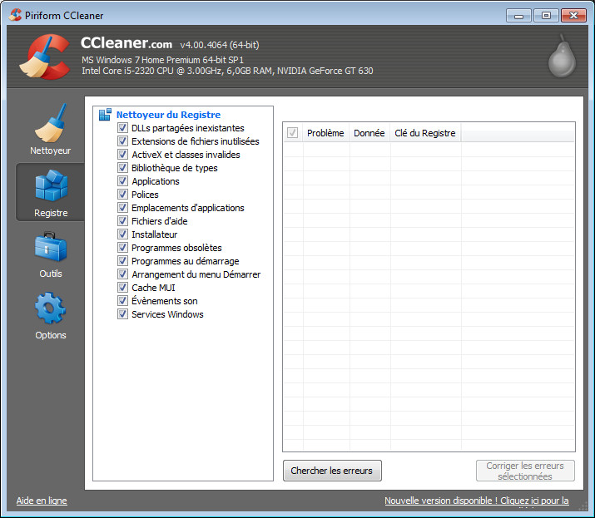Screen dimensions: 595x518
Task: Maximize the Piriform CCleaner window
Action: [x=546, y=16]
